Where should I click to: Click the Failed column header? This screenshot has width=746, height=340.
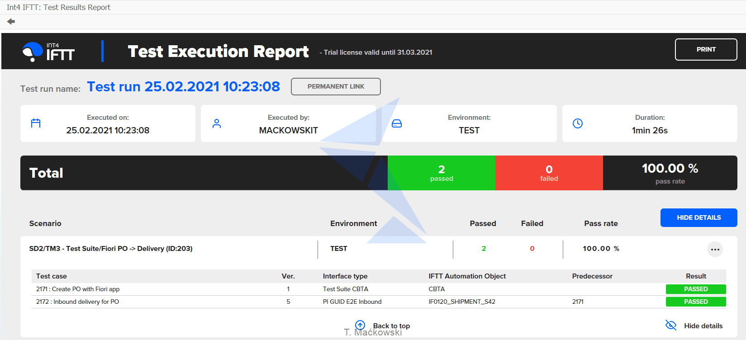click(x=532, y=223)
